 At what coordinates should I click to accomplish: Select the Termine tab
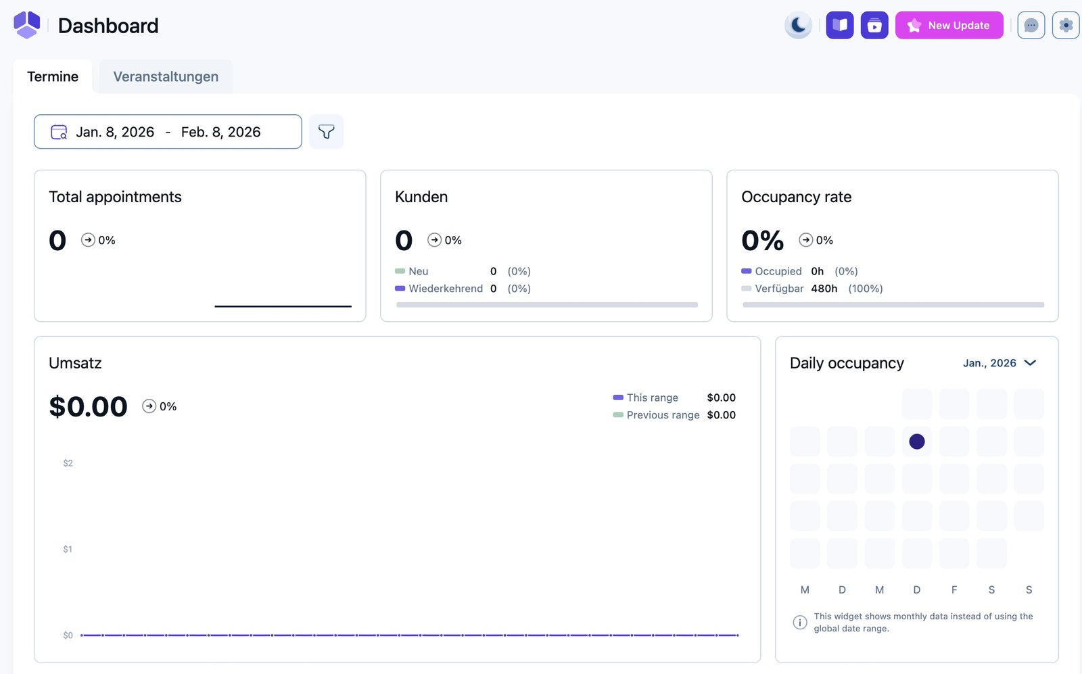(x=53, y=77)
